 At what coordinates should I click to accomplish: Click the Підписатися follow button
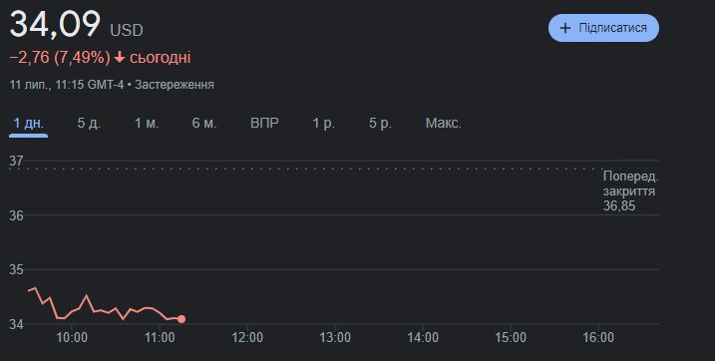pos(603,28)
